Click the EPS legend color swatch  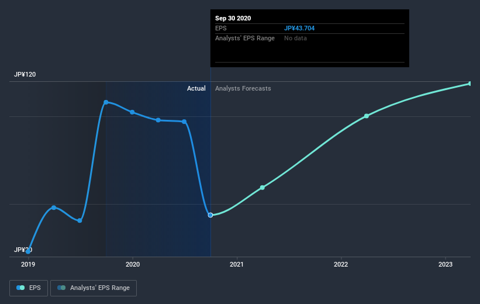(x=20, y=288)
